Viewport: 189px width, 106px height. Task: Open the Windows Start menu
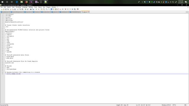tap(2, 2)
